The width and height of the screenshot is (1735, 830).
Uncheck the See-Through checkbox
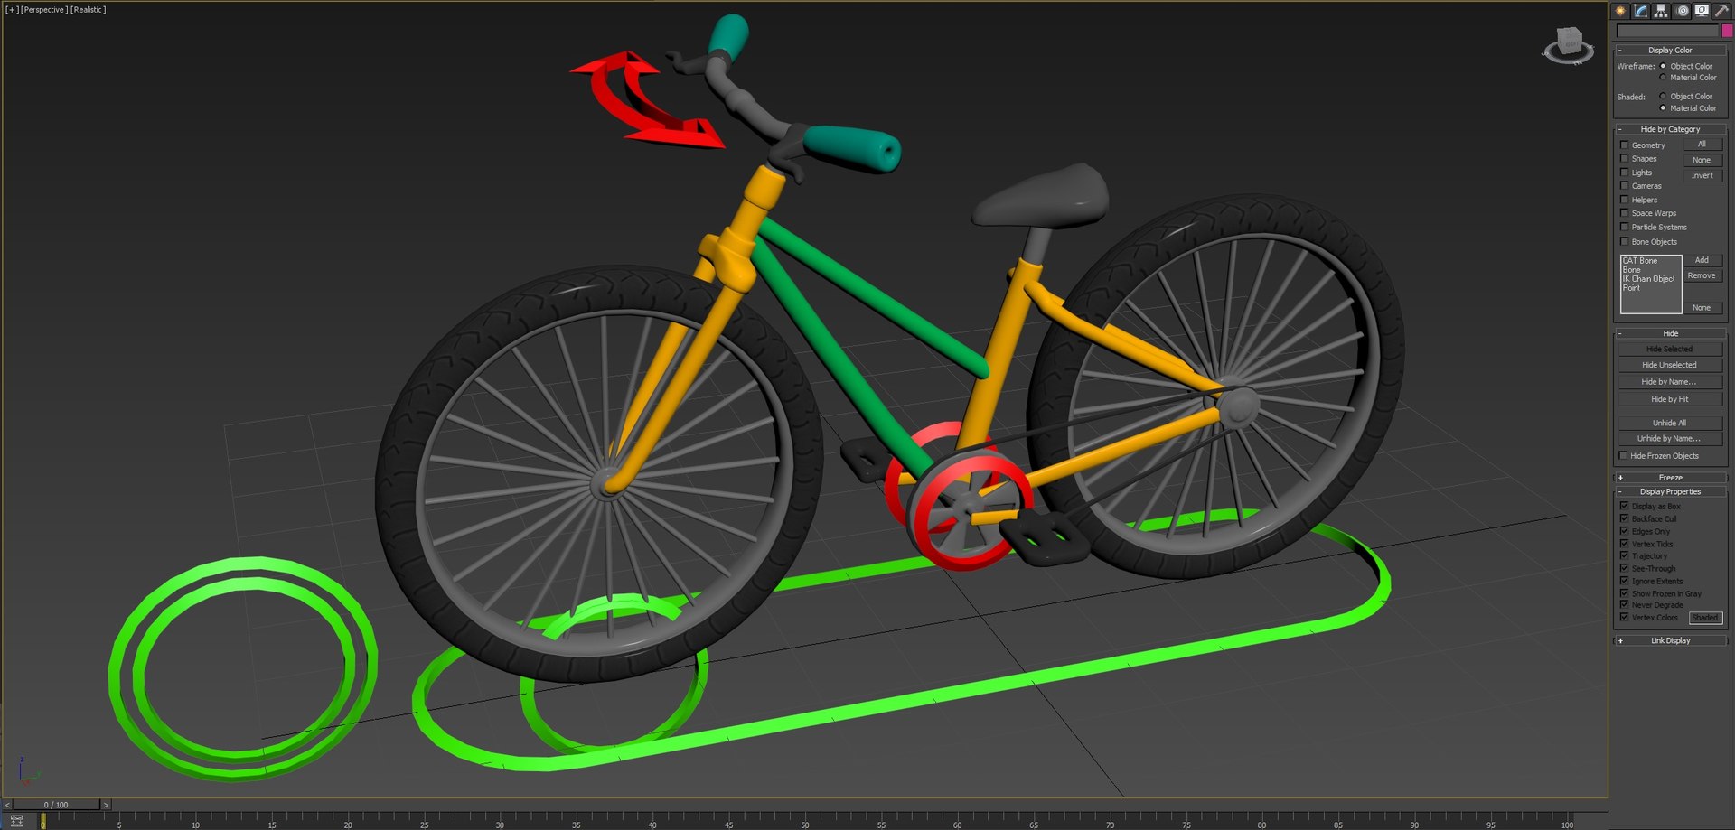click(1624, 568)
